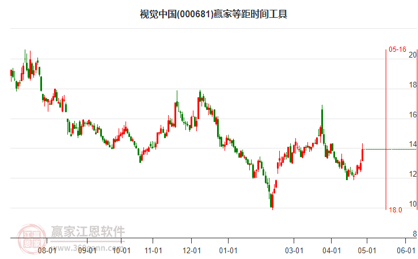Click the price axis label 14

[413, 144]
